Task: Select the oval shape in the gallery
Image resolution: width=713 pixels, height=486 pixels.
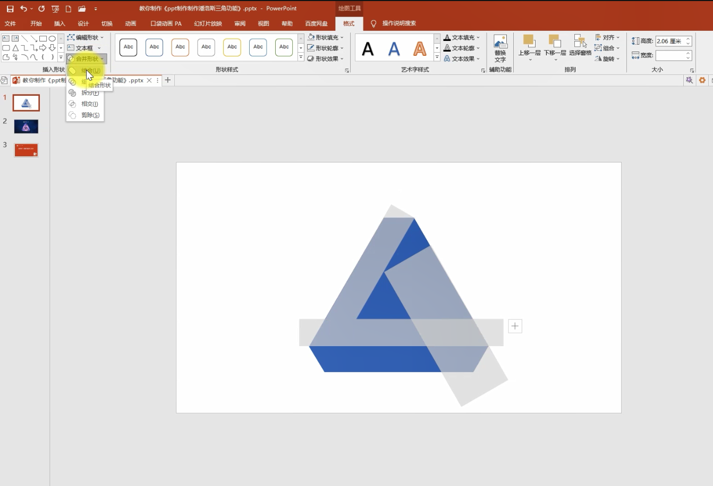Action: (52, 38)
